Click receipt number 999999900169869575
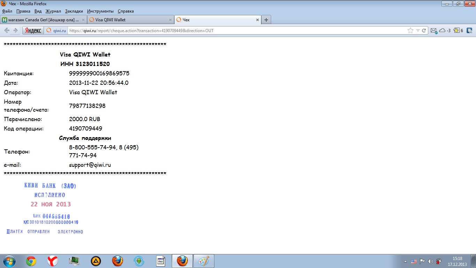This screenshot has height=268, width=476. click(x=99, y=73)
